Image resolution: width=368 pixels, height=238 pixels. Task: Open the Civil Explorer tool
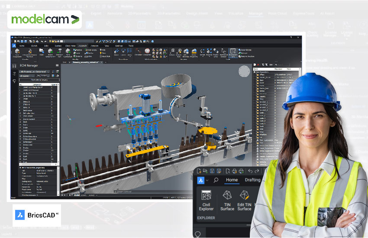[206, 200]
